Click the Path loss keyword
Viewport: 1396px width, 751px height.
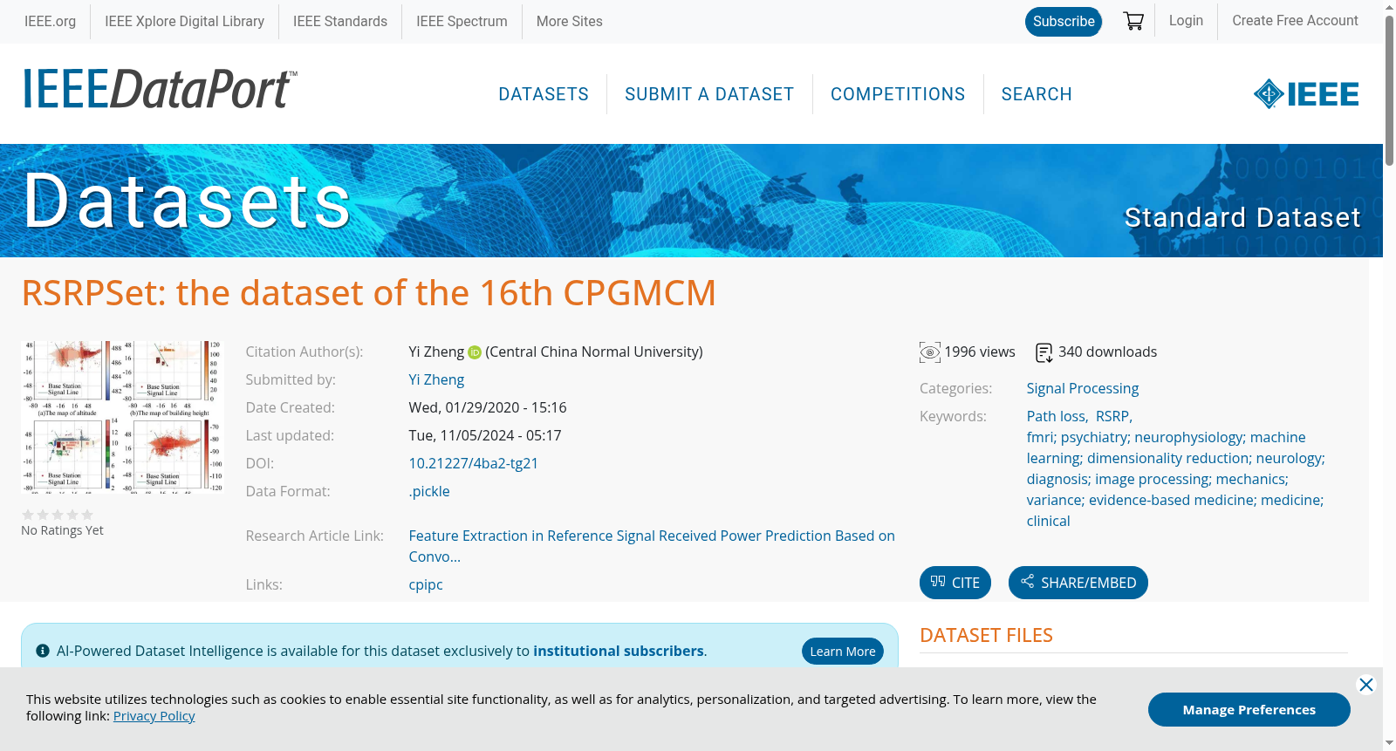[1057, 416]
